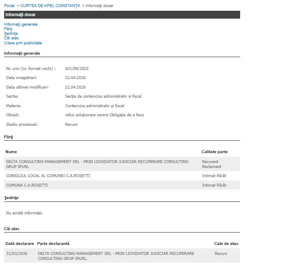Open the CURTEA DE APEL CONSTANȚA breadcrumb link
This screenshot has height=264, width=284.
[x=50, y=6]
